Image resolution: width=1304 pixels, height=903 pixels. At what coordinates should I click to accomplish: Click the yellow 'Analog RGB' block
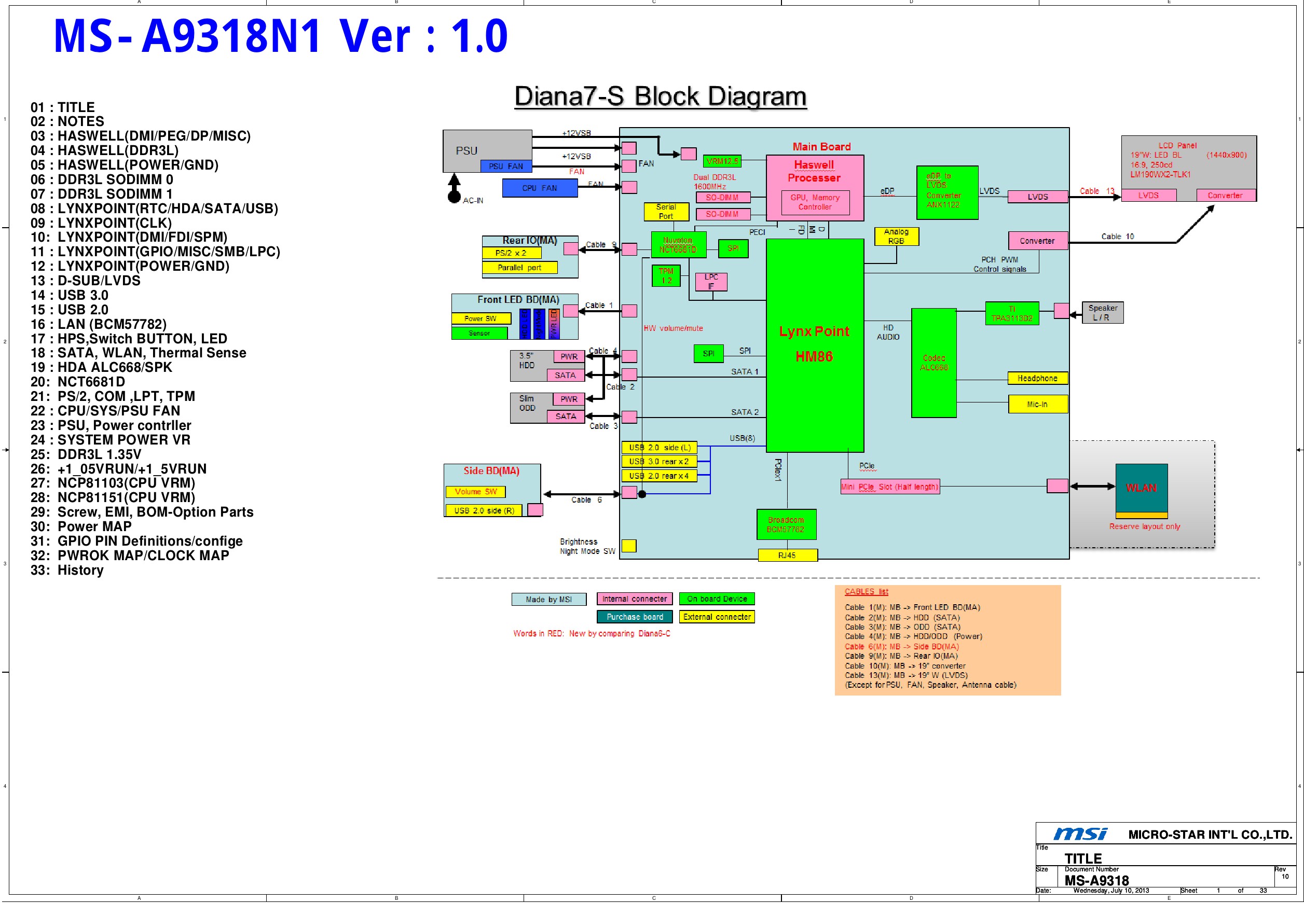896,237
